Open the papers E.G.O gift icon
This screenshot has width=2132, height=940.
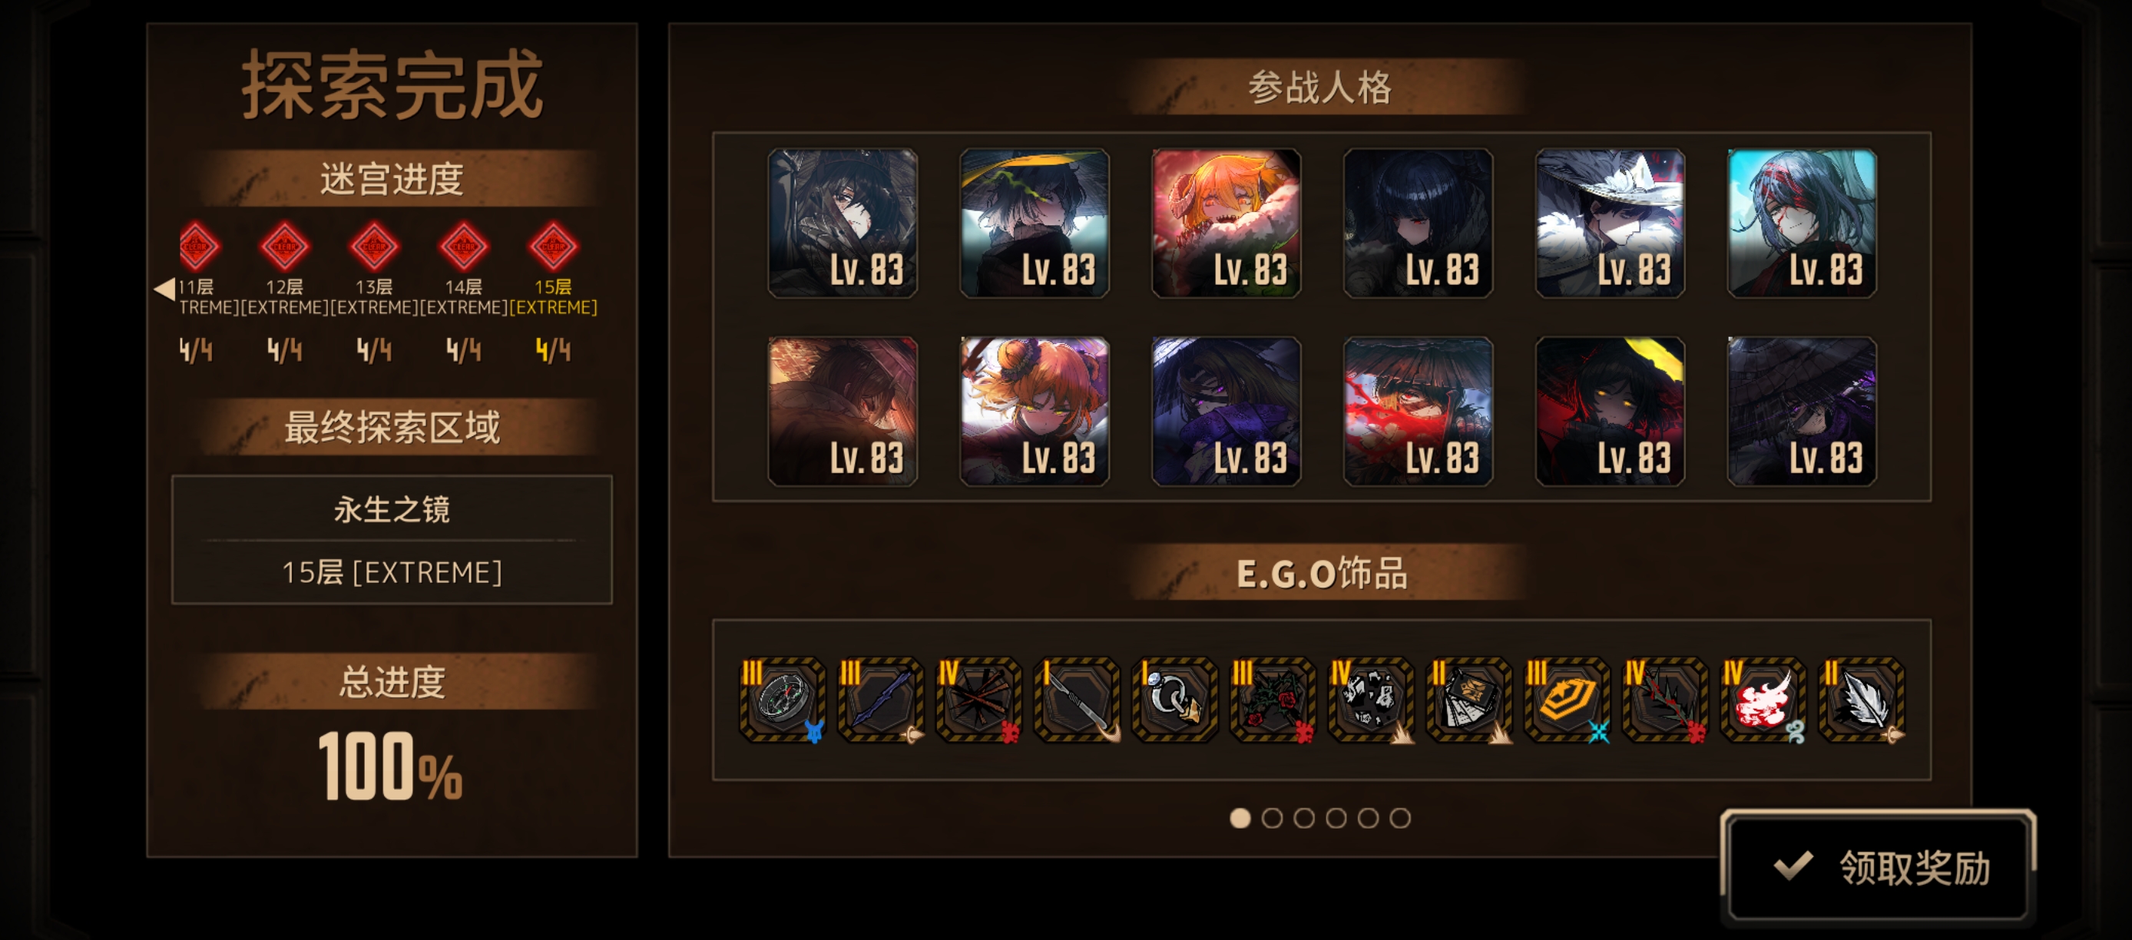click(x=1469, y=699)
